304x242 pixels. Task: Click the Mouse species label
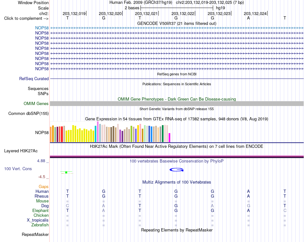(x=42, y=201)
